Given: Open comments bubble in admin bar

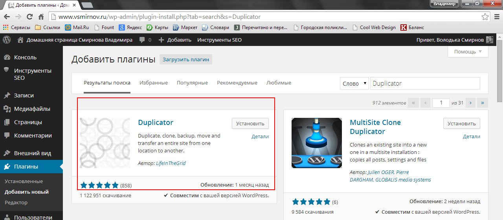Looking at the screenshot, I should 145,40.
